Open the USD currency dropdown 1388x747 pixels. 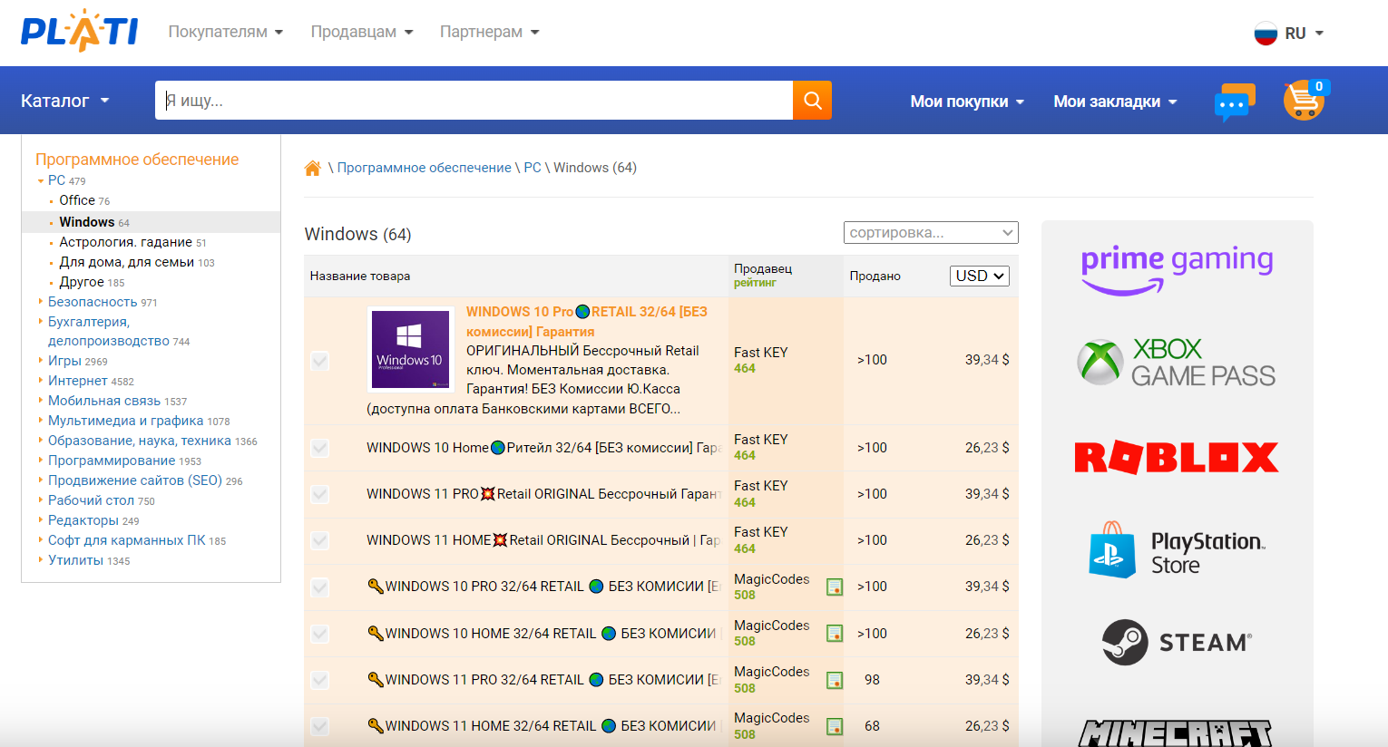coord(980,276)
